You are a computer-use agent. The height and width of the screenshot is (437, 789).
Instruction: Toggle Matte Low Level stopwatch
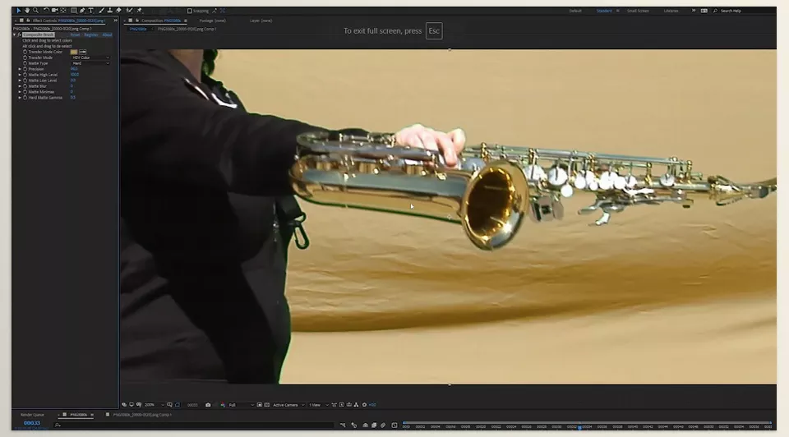[25, 80]
